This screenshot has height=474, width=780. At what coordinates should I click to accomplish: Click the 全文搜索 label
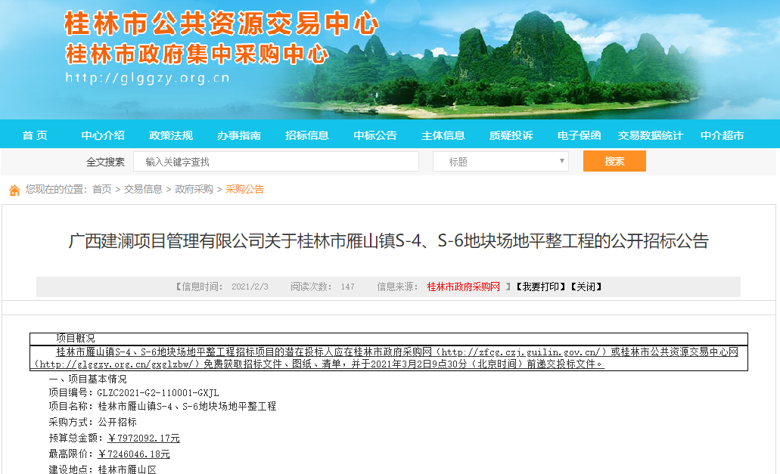click(105, 162)
